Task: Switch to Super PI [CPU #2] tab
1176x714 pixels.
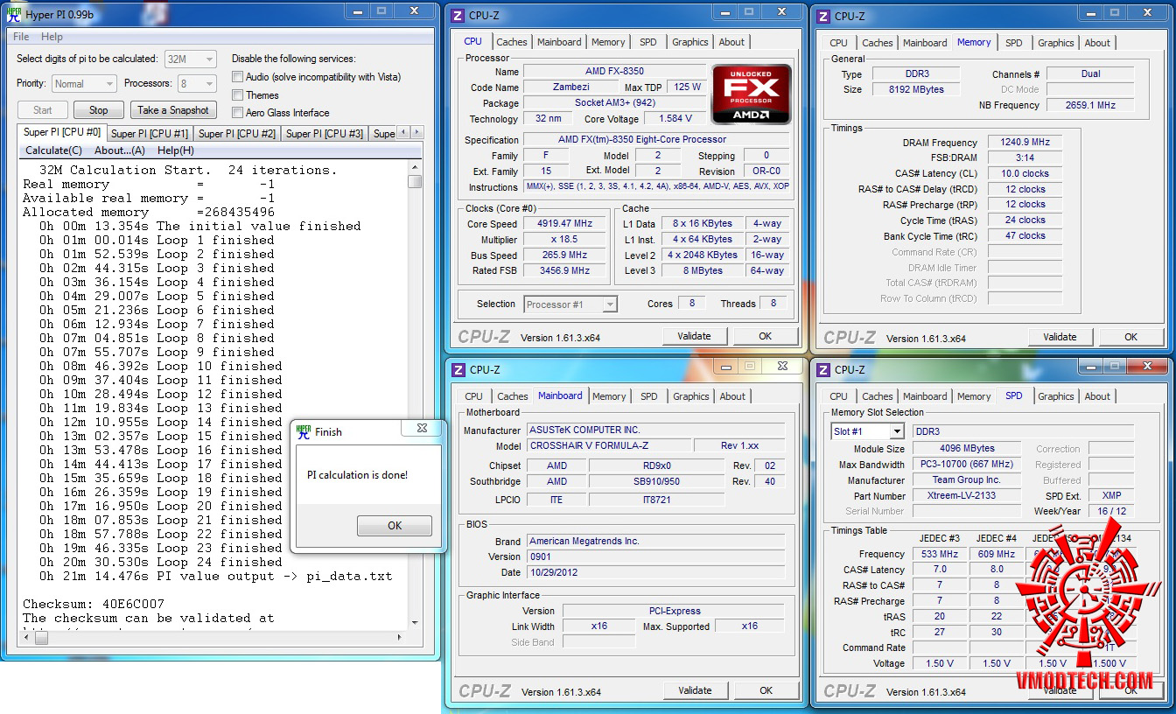Action: pyautogui.click(x=236, y=134)
